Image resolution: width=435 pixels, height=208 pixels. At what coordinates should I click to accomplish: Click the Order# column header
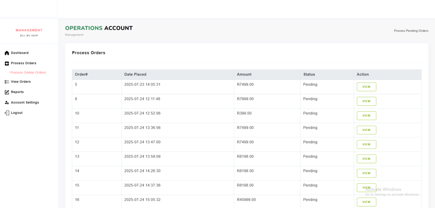pos(81,74)
